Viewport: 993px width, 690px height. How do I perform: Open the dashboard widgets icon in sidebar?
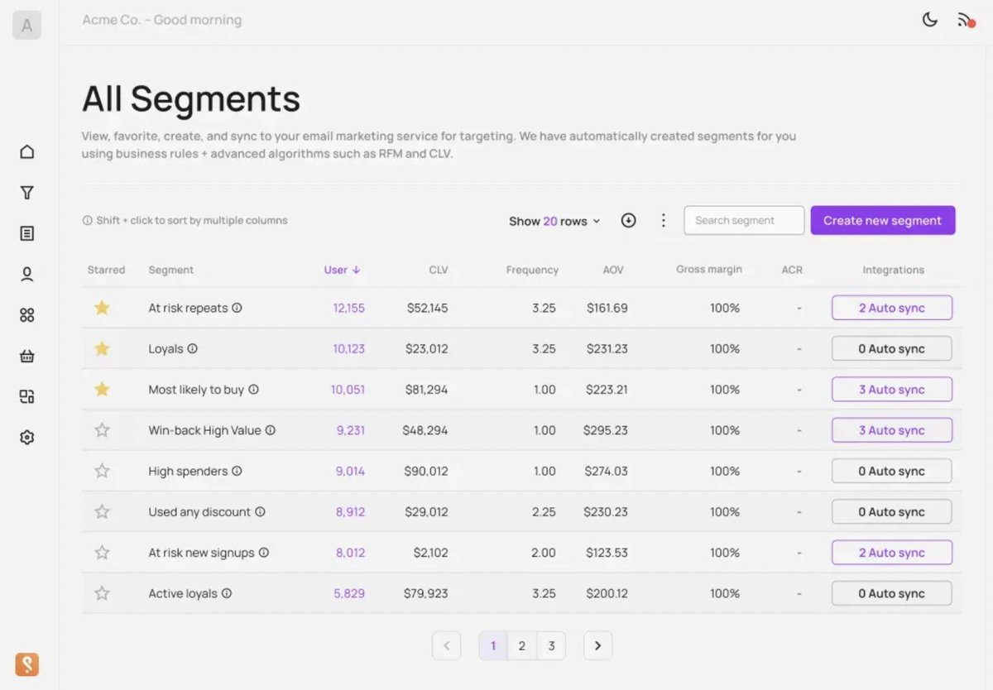[26, 396]
